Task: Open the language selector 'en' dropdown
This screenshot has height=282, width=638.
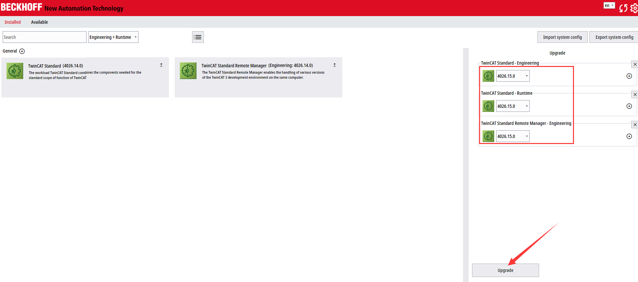Action: click(609, 5)
